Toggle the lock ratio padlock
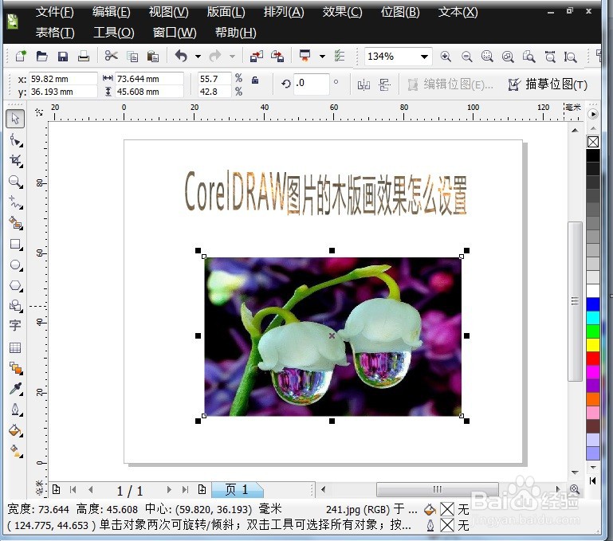This screenshot has height=541, width=613. [255, 80]
